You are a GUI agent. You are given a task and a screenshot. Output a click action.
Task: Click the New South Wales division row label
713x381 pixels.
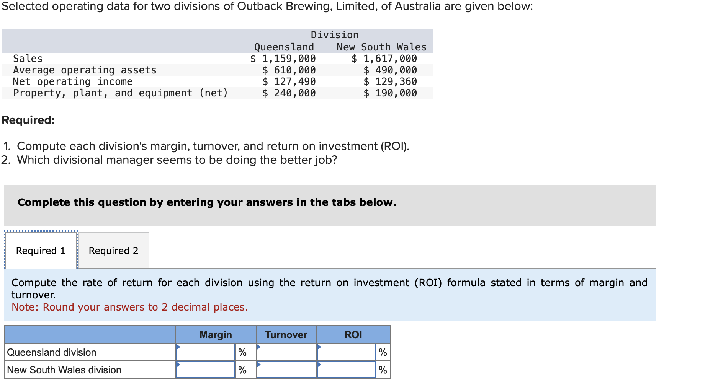point(64,370)
